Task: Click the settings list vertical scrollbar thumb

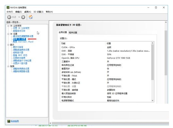Action: click(x=153, y=62)
